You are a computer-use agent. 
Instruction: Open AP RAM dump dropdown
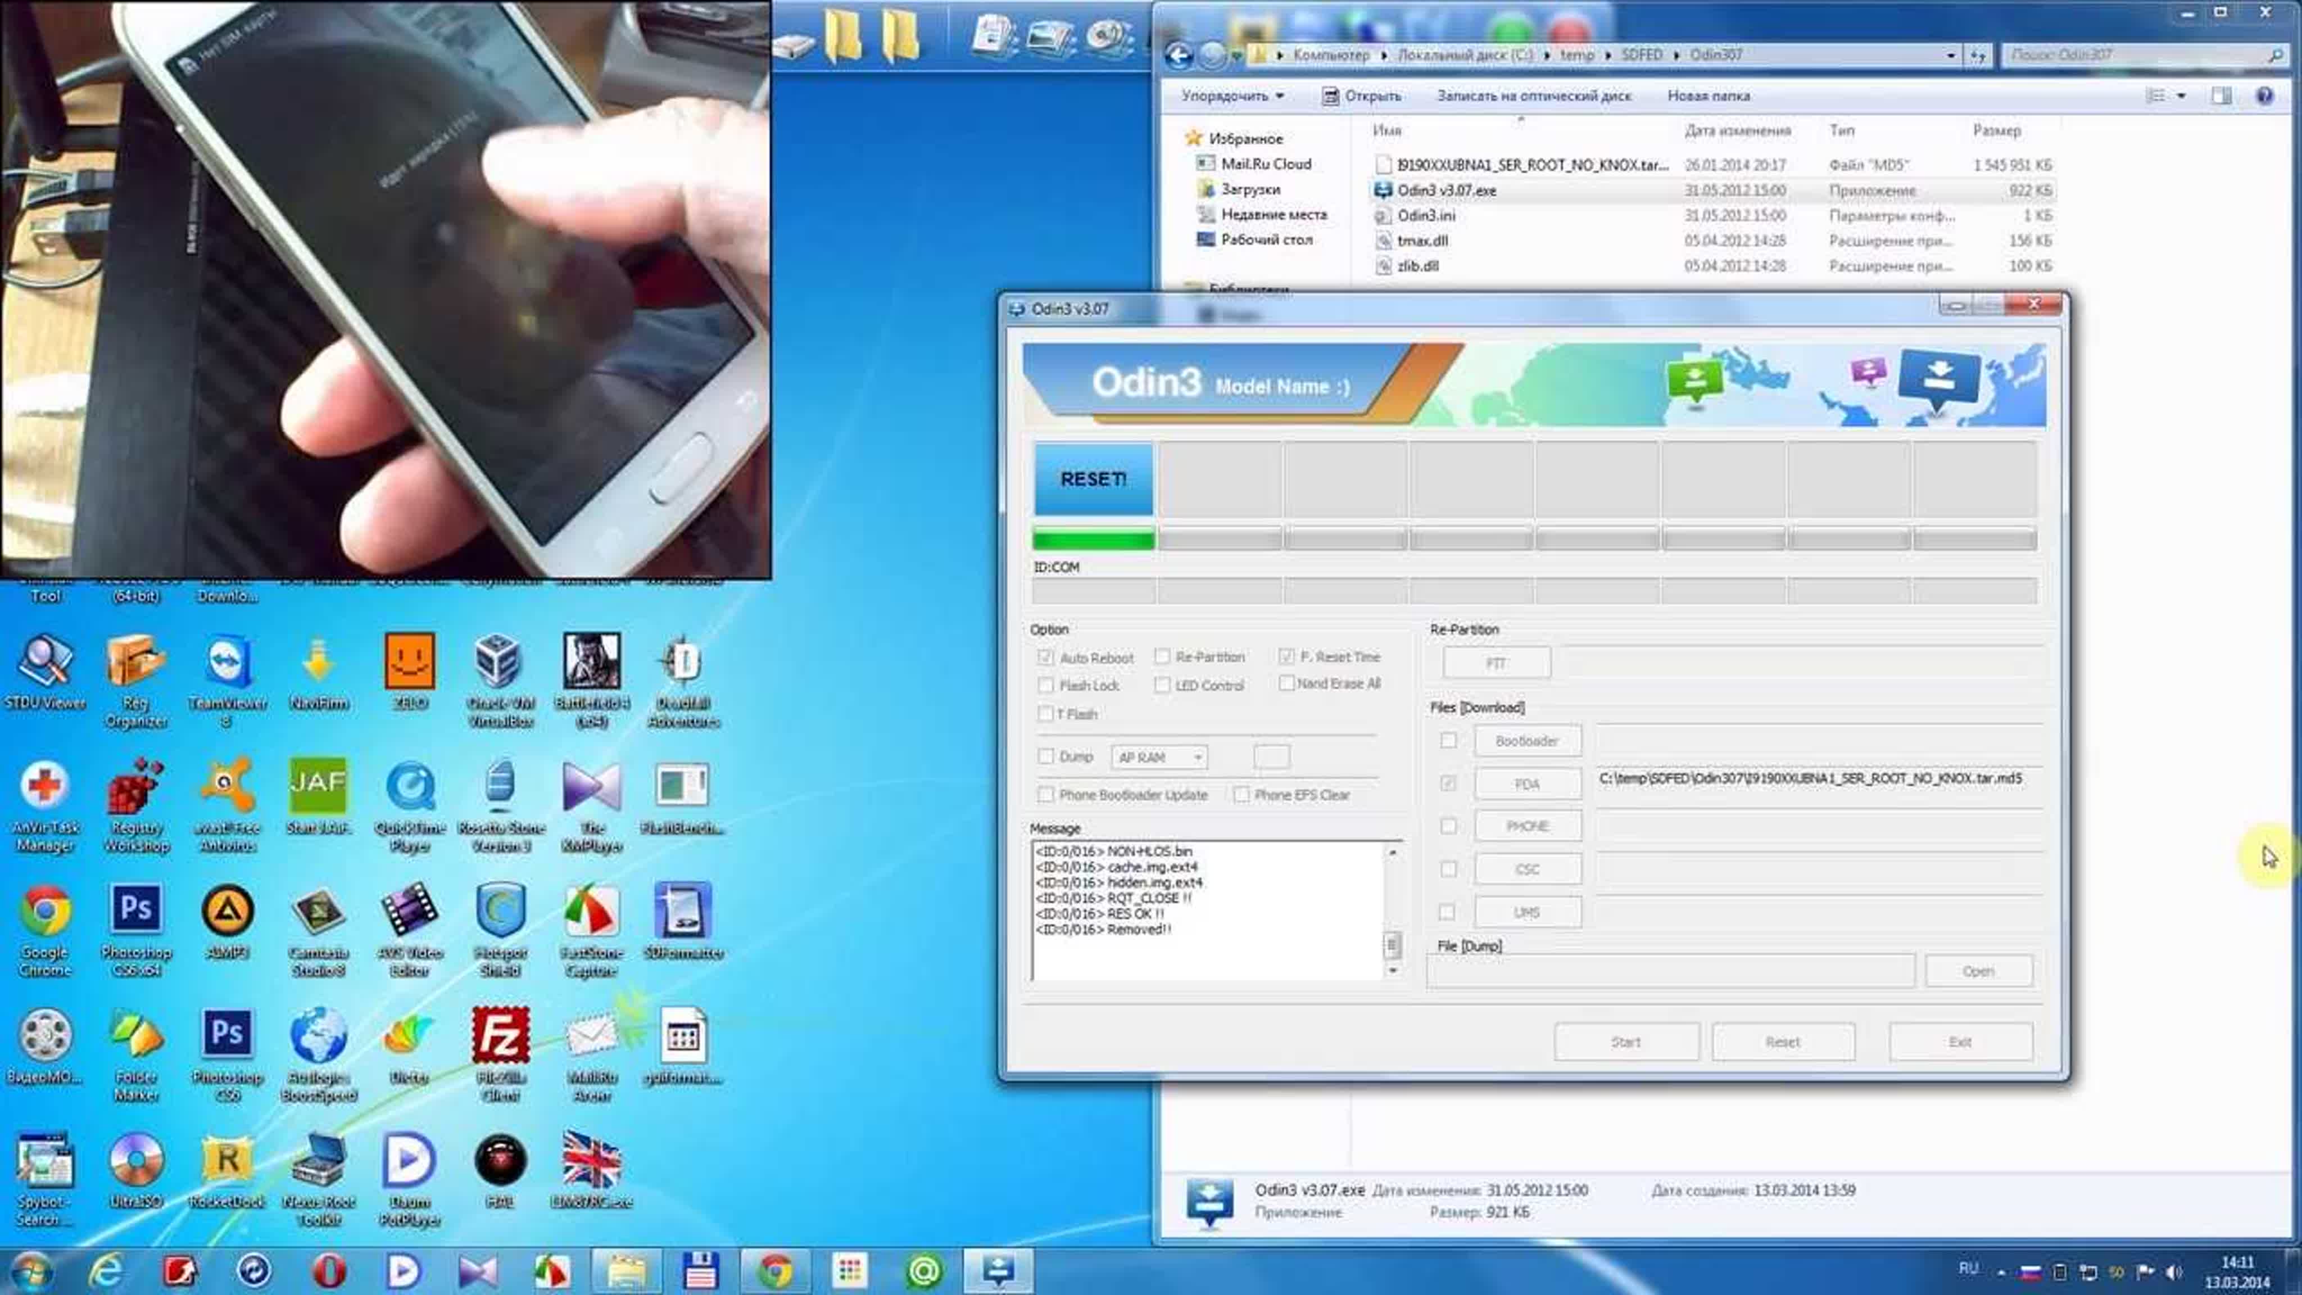pyautogui.click(x=1160, y=758)
